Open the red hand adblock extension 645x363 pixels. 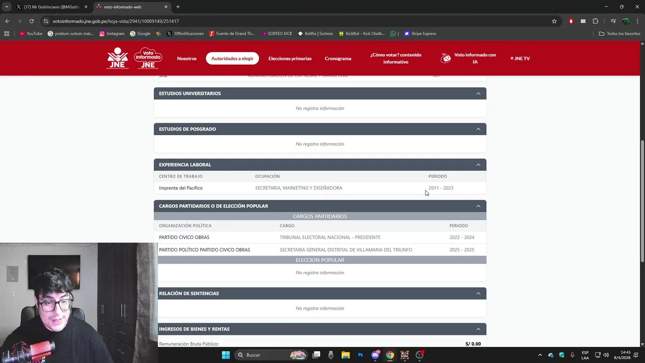[x=571, y=21]
